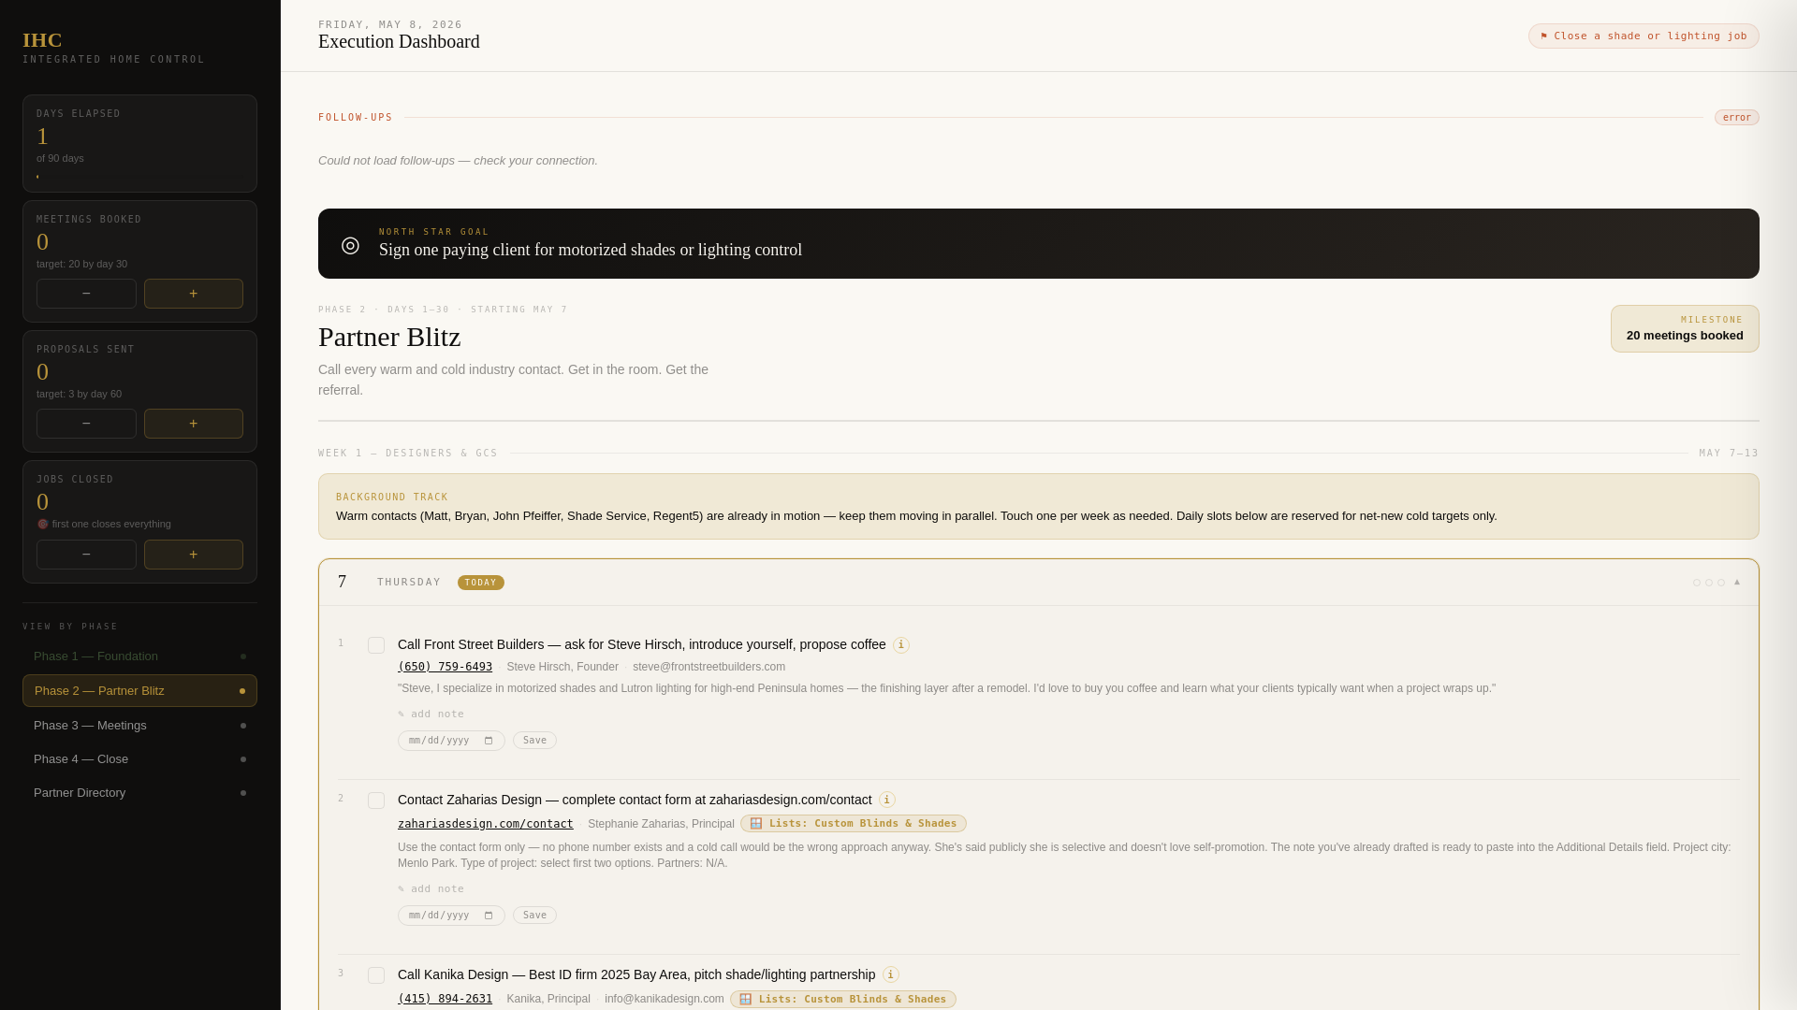Click the Thursday progress dots indicator
This screenshot has width=1797, height=1010.
click(1709, 583)
